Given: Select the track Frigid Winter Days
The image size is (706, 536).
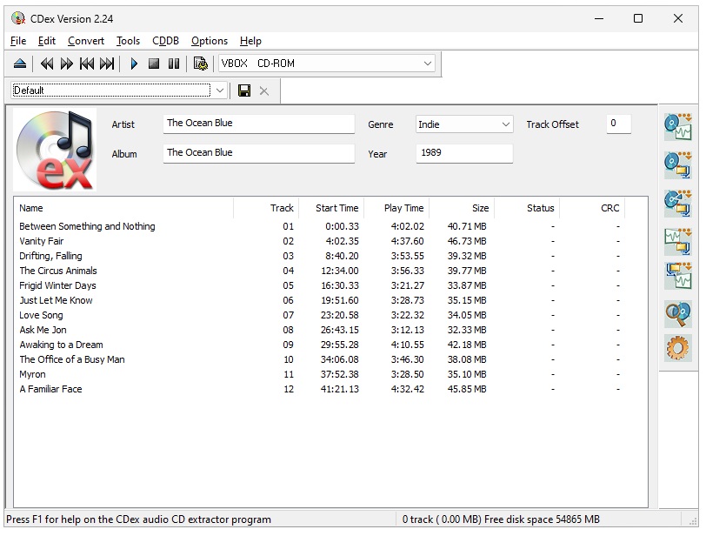Looking at the screenshot, I should pyautogui.click(x=57, y=285).
